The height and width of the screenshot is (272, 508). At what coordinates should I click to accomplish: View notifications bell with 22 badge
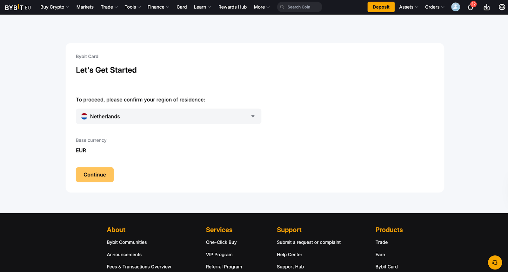point(471,7)
